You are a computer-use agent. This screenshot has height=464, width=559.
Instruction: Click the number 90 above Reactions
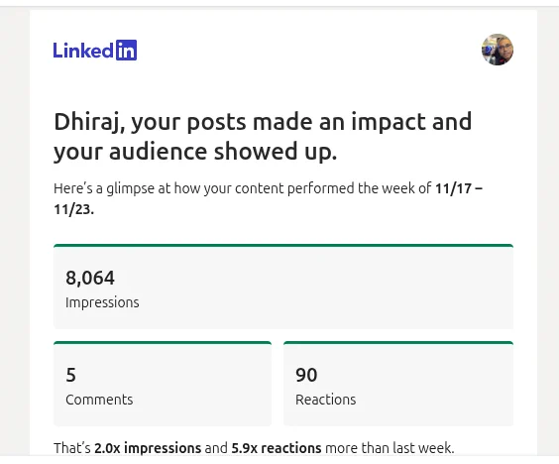pos(306,375)
